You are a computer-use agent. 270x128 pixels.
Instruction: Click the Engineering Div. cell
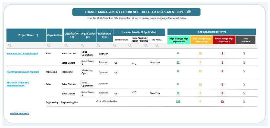70,102
